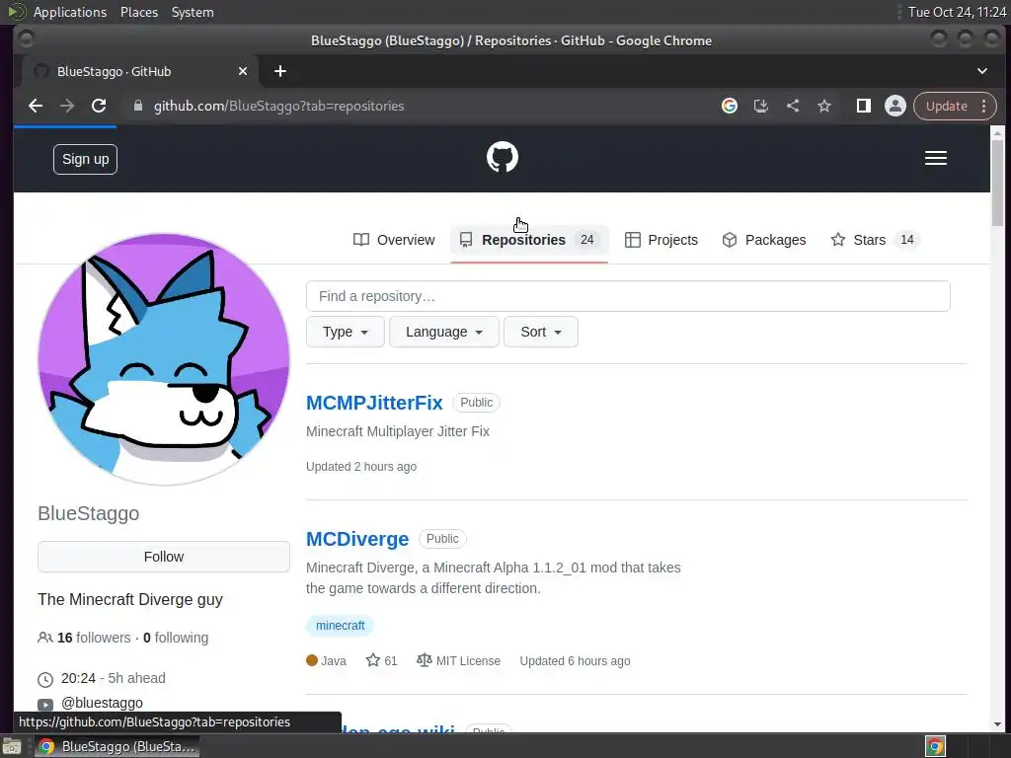Open the Sort dropdown

(x=541, y=332)
